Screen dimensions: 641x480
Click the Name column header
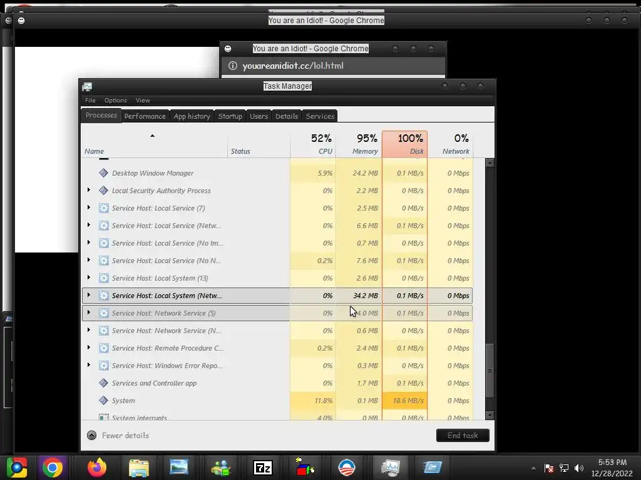pos(155,144)
